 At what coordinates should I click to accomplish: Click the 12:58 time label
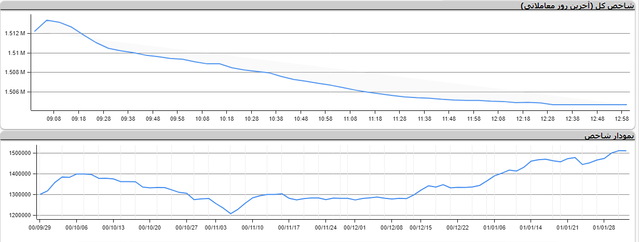point(621,119)
